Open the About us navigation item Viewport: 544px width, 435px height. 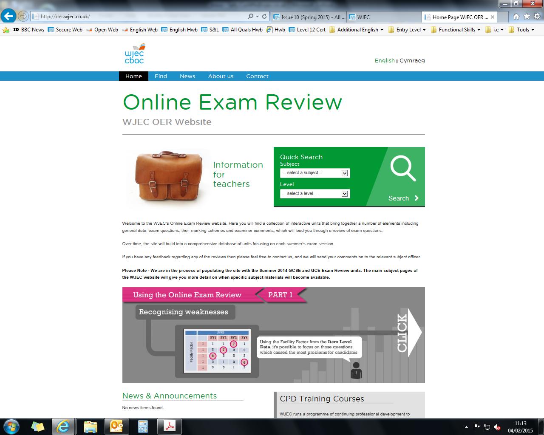pyautogui.click(x=221, y=76)
